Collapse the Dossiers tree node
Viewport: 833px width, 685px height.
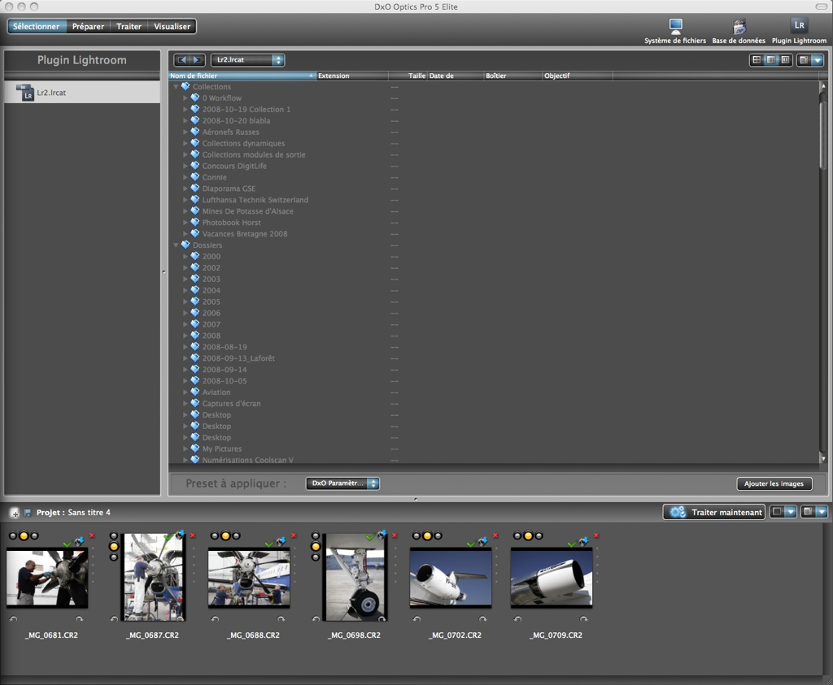[x=176, y=245]
